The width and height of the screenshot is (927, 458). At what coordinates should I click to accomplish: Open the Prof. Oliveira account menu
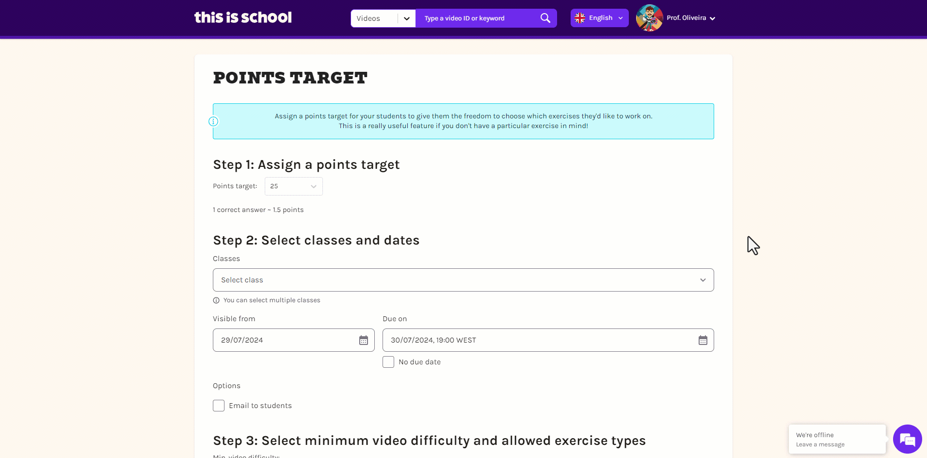[691, 18]
